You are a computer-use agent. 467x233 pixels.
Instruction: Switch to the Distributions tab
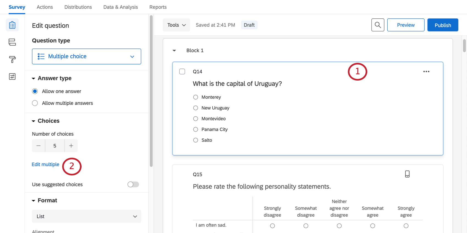click(x=78, y=7)
